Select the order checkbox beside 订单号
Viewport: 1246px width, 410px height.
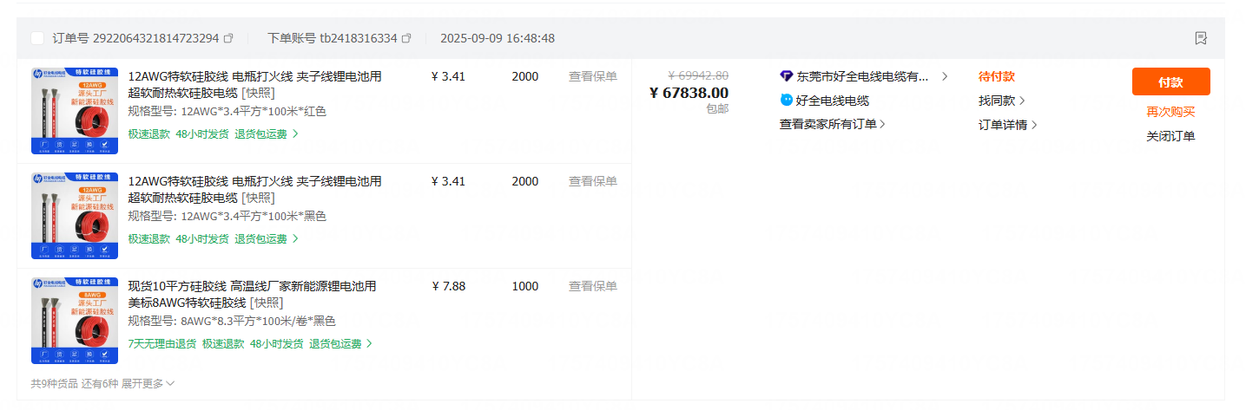tap(37, 38)
